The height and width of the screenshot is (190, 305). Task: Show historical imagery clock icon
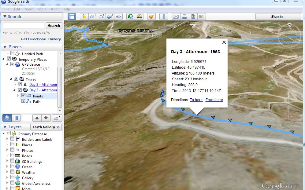tap(131, 16)
